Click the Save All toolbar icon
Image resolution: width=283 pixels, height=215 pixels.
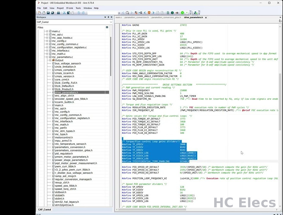pyautogui.click(x=52, y=13)
